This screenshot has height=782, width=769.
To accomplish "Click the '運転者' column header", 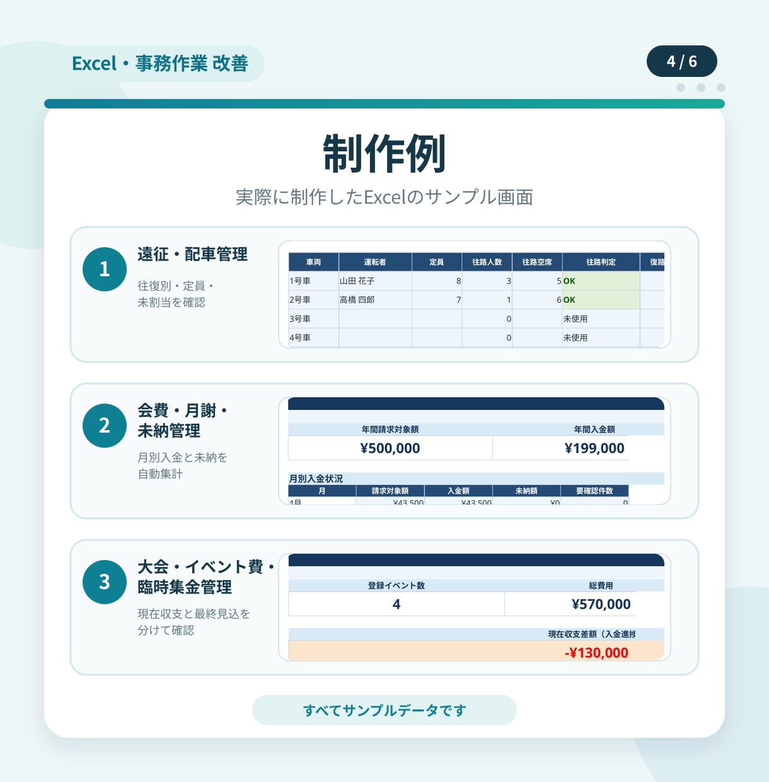I will click(375, 262).
